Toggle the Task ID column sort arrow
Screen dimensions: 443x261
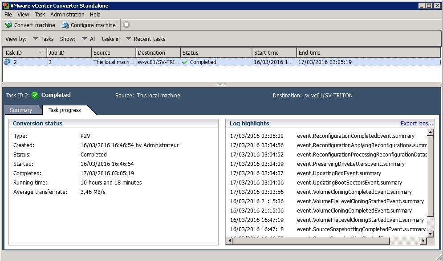(41, 52)
